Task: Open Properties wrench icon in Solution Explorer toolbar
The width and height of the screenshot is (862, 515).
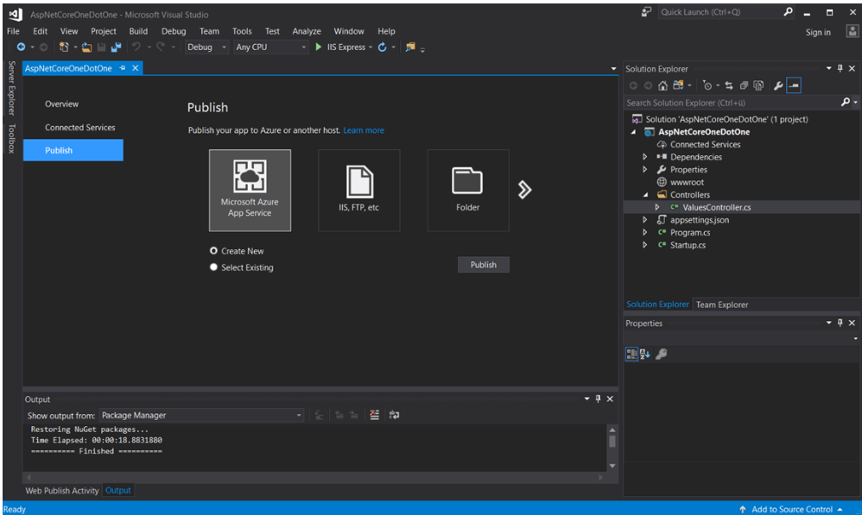Action: tap(777, 85)
